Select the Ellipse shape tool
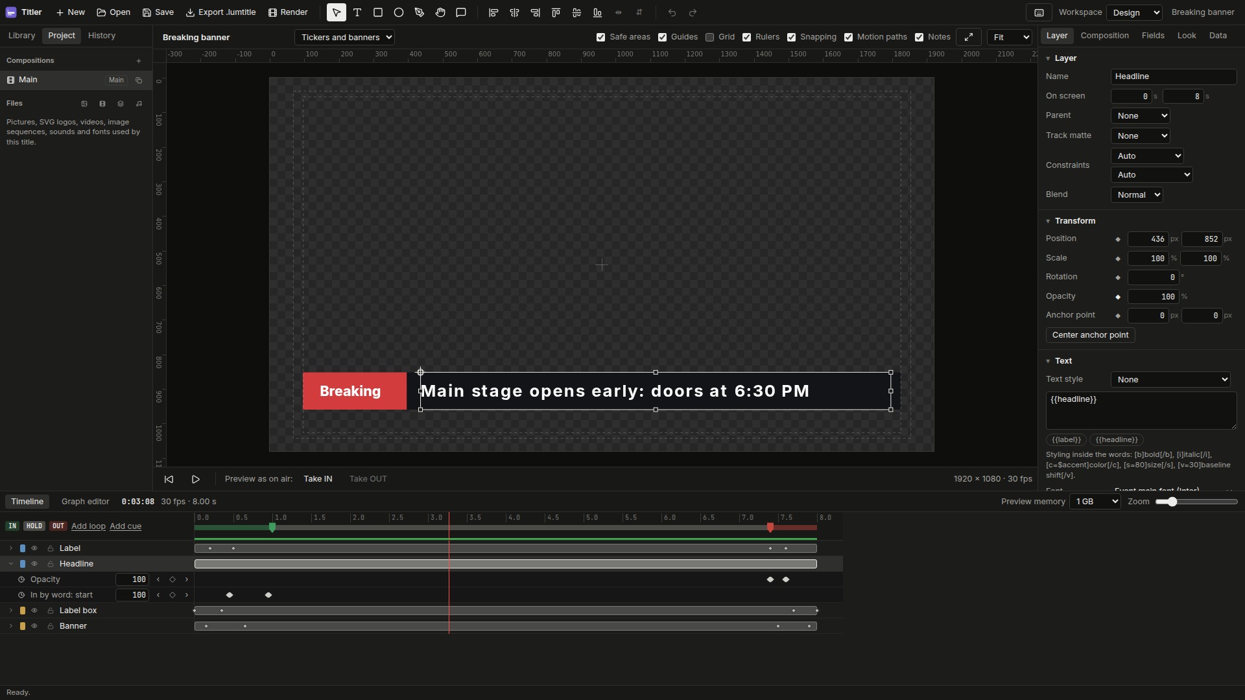This screenshot has height=700, width=1245. [x=399, y=12]
